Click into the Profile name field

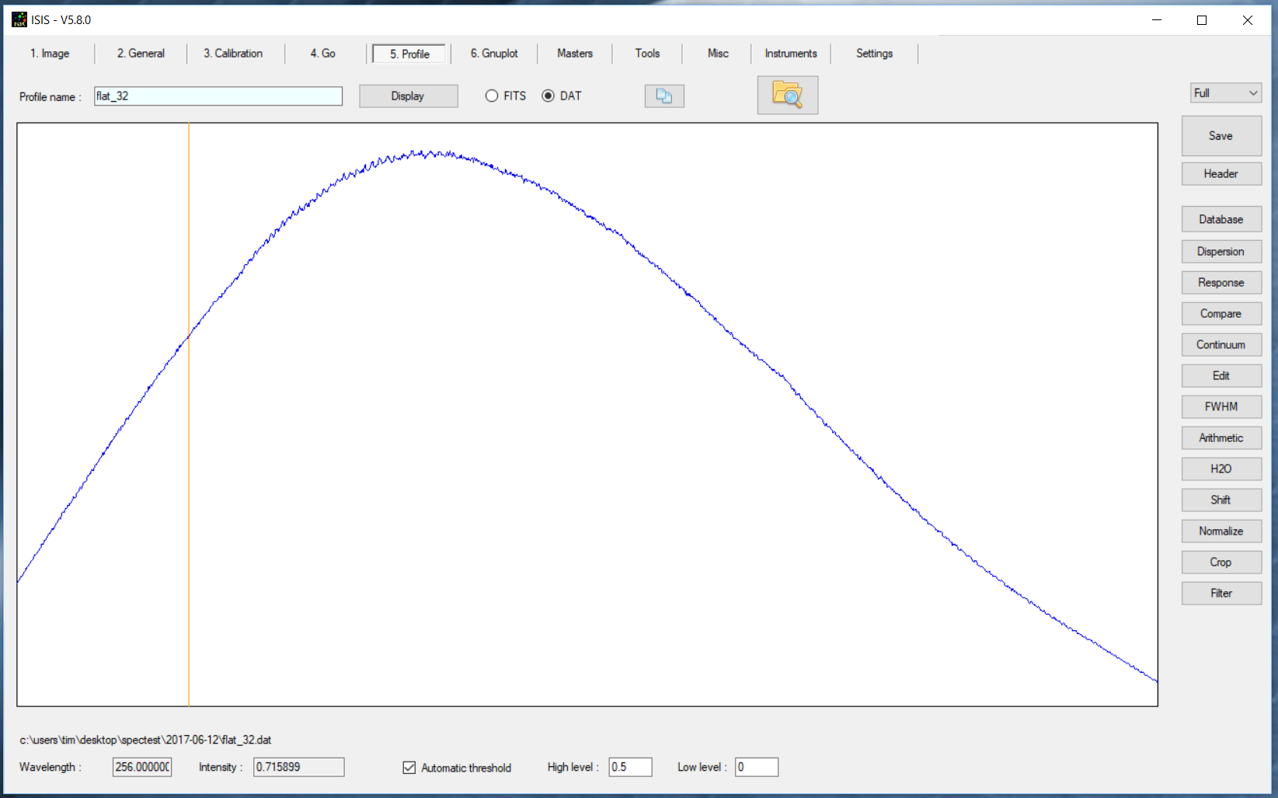click(x=218, y=96)
